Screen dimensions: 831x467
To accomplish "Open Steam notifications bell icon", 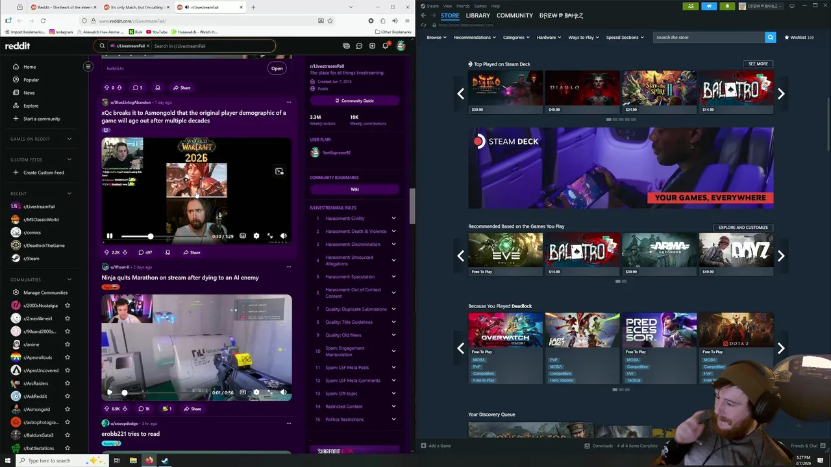I will 727,6.
